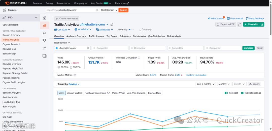Click the first Competitor input field
Image resolution: width=272 pixels, height=131 pixels.
pyautogui.click(x=110, y=48)
